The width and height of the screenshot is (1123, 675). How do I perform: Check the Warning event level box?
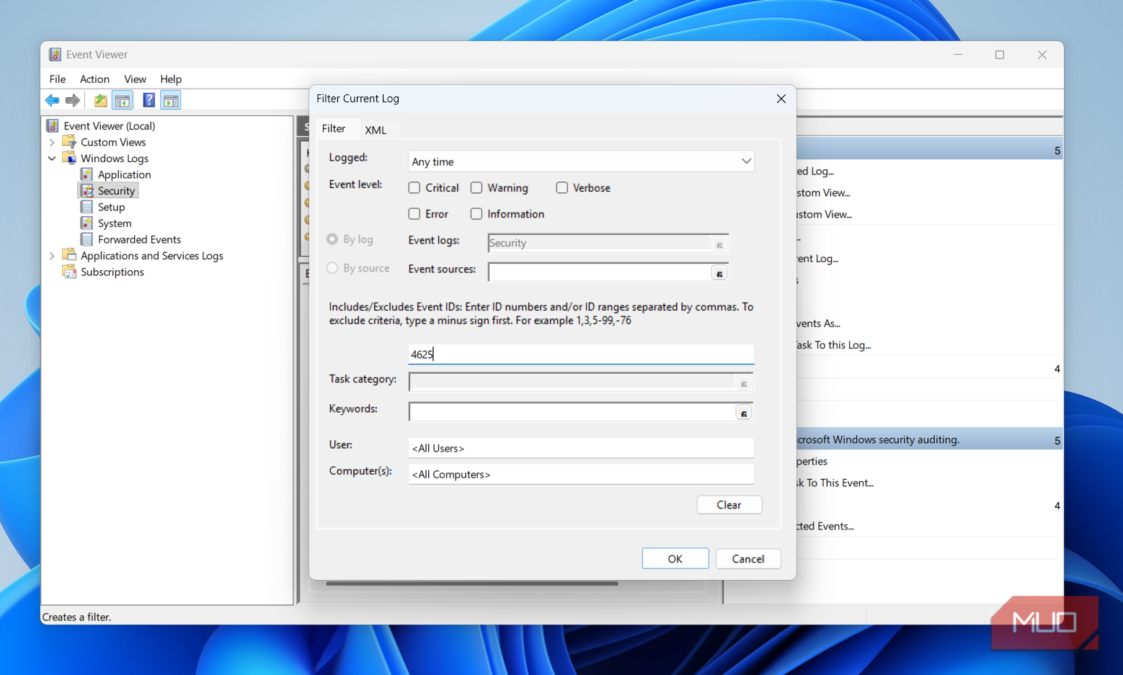click(x=476, y=188)
